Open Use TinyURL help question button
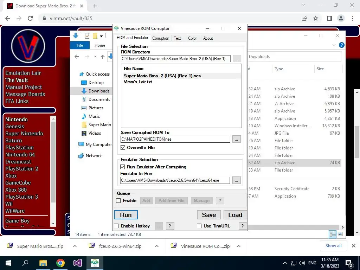The width and height of the screenshot is (360, 270). (x=243, y=226)
